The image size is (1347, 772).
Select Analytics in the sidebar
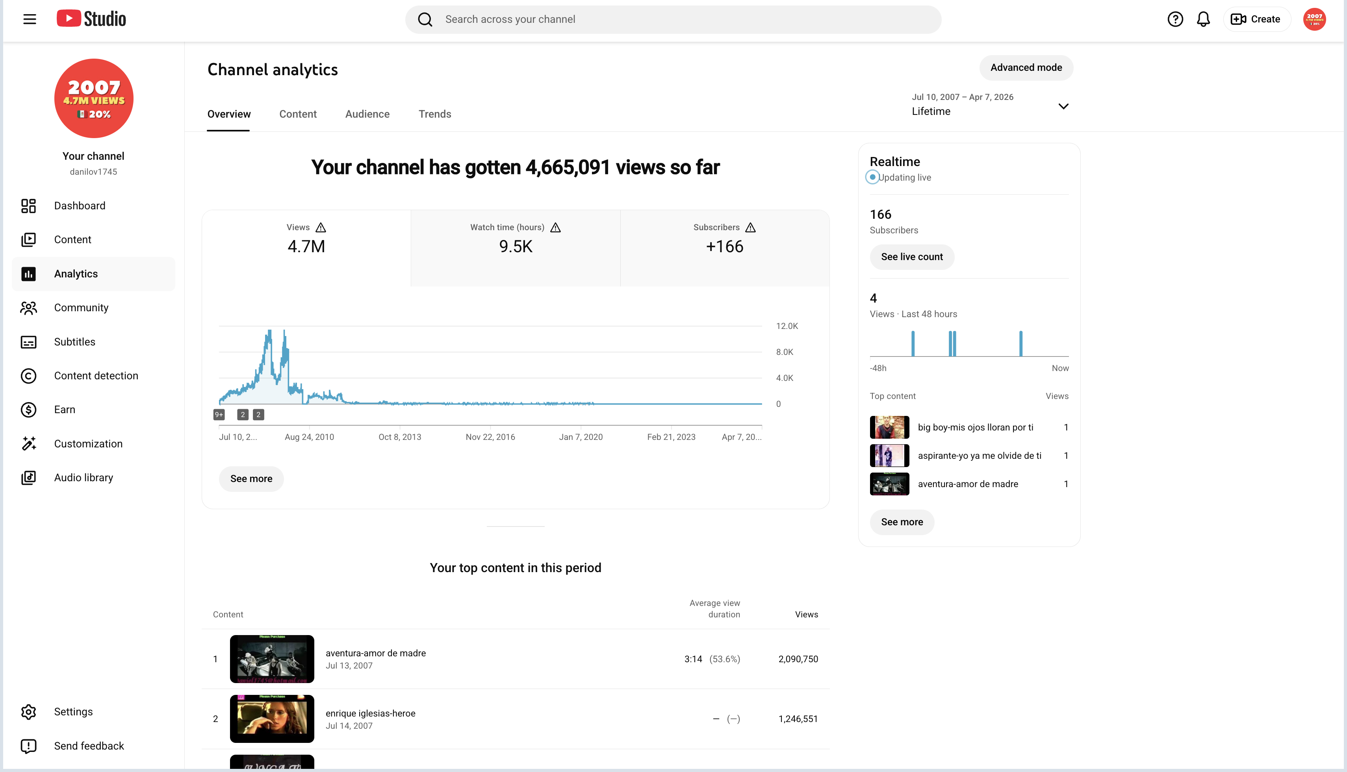click(x=93, y=274)
